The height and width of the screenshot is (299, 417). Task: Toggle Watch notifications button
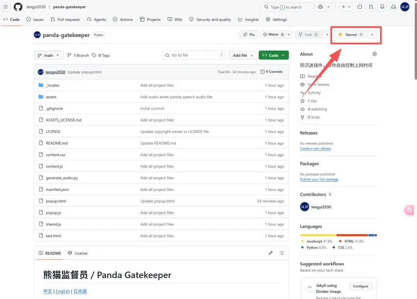(273, 35)
